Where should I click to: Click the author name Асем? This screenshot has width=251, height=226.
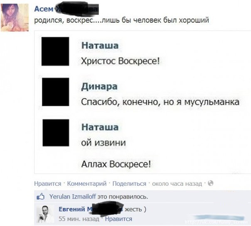[44, 9]
